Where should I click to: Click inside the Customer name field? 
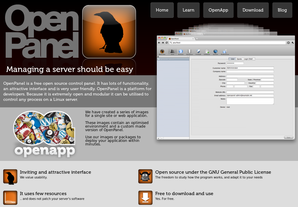tap(250, 68)
